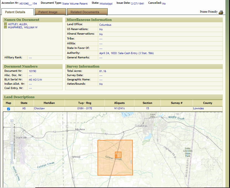Click the patentee icon beside HUMPHRIES, WILLIAM W
The image size is (230, 188).
(x=5, y=27)
